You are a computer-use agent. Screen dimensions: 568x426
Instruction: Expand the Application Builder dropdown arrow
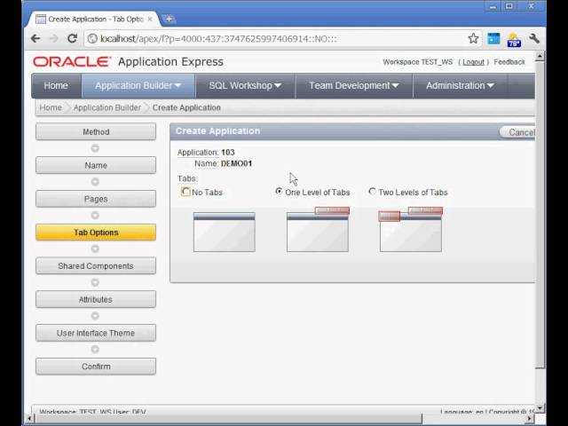[x=177, y=86]
